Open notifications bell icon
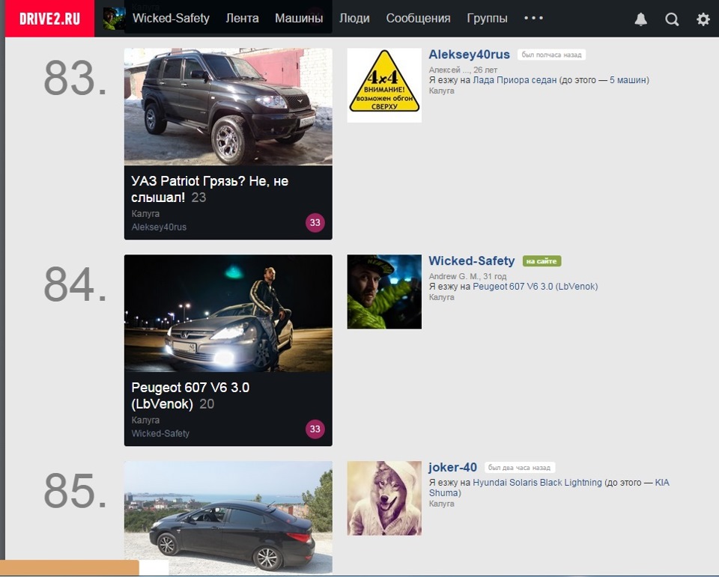 640,19
